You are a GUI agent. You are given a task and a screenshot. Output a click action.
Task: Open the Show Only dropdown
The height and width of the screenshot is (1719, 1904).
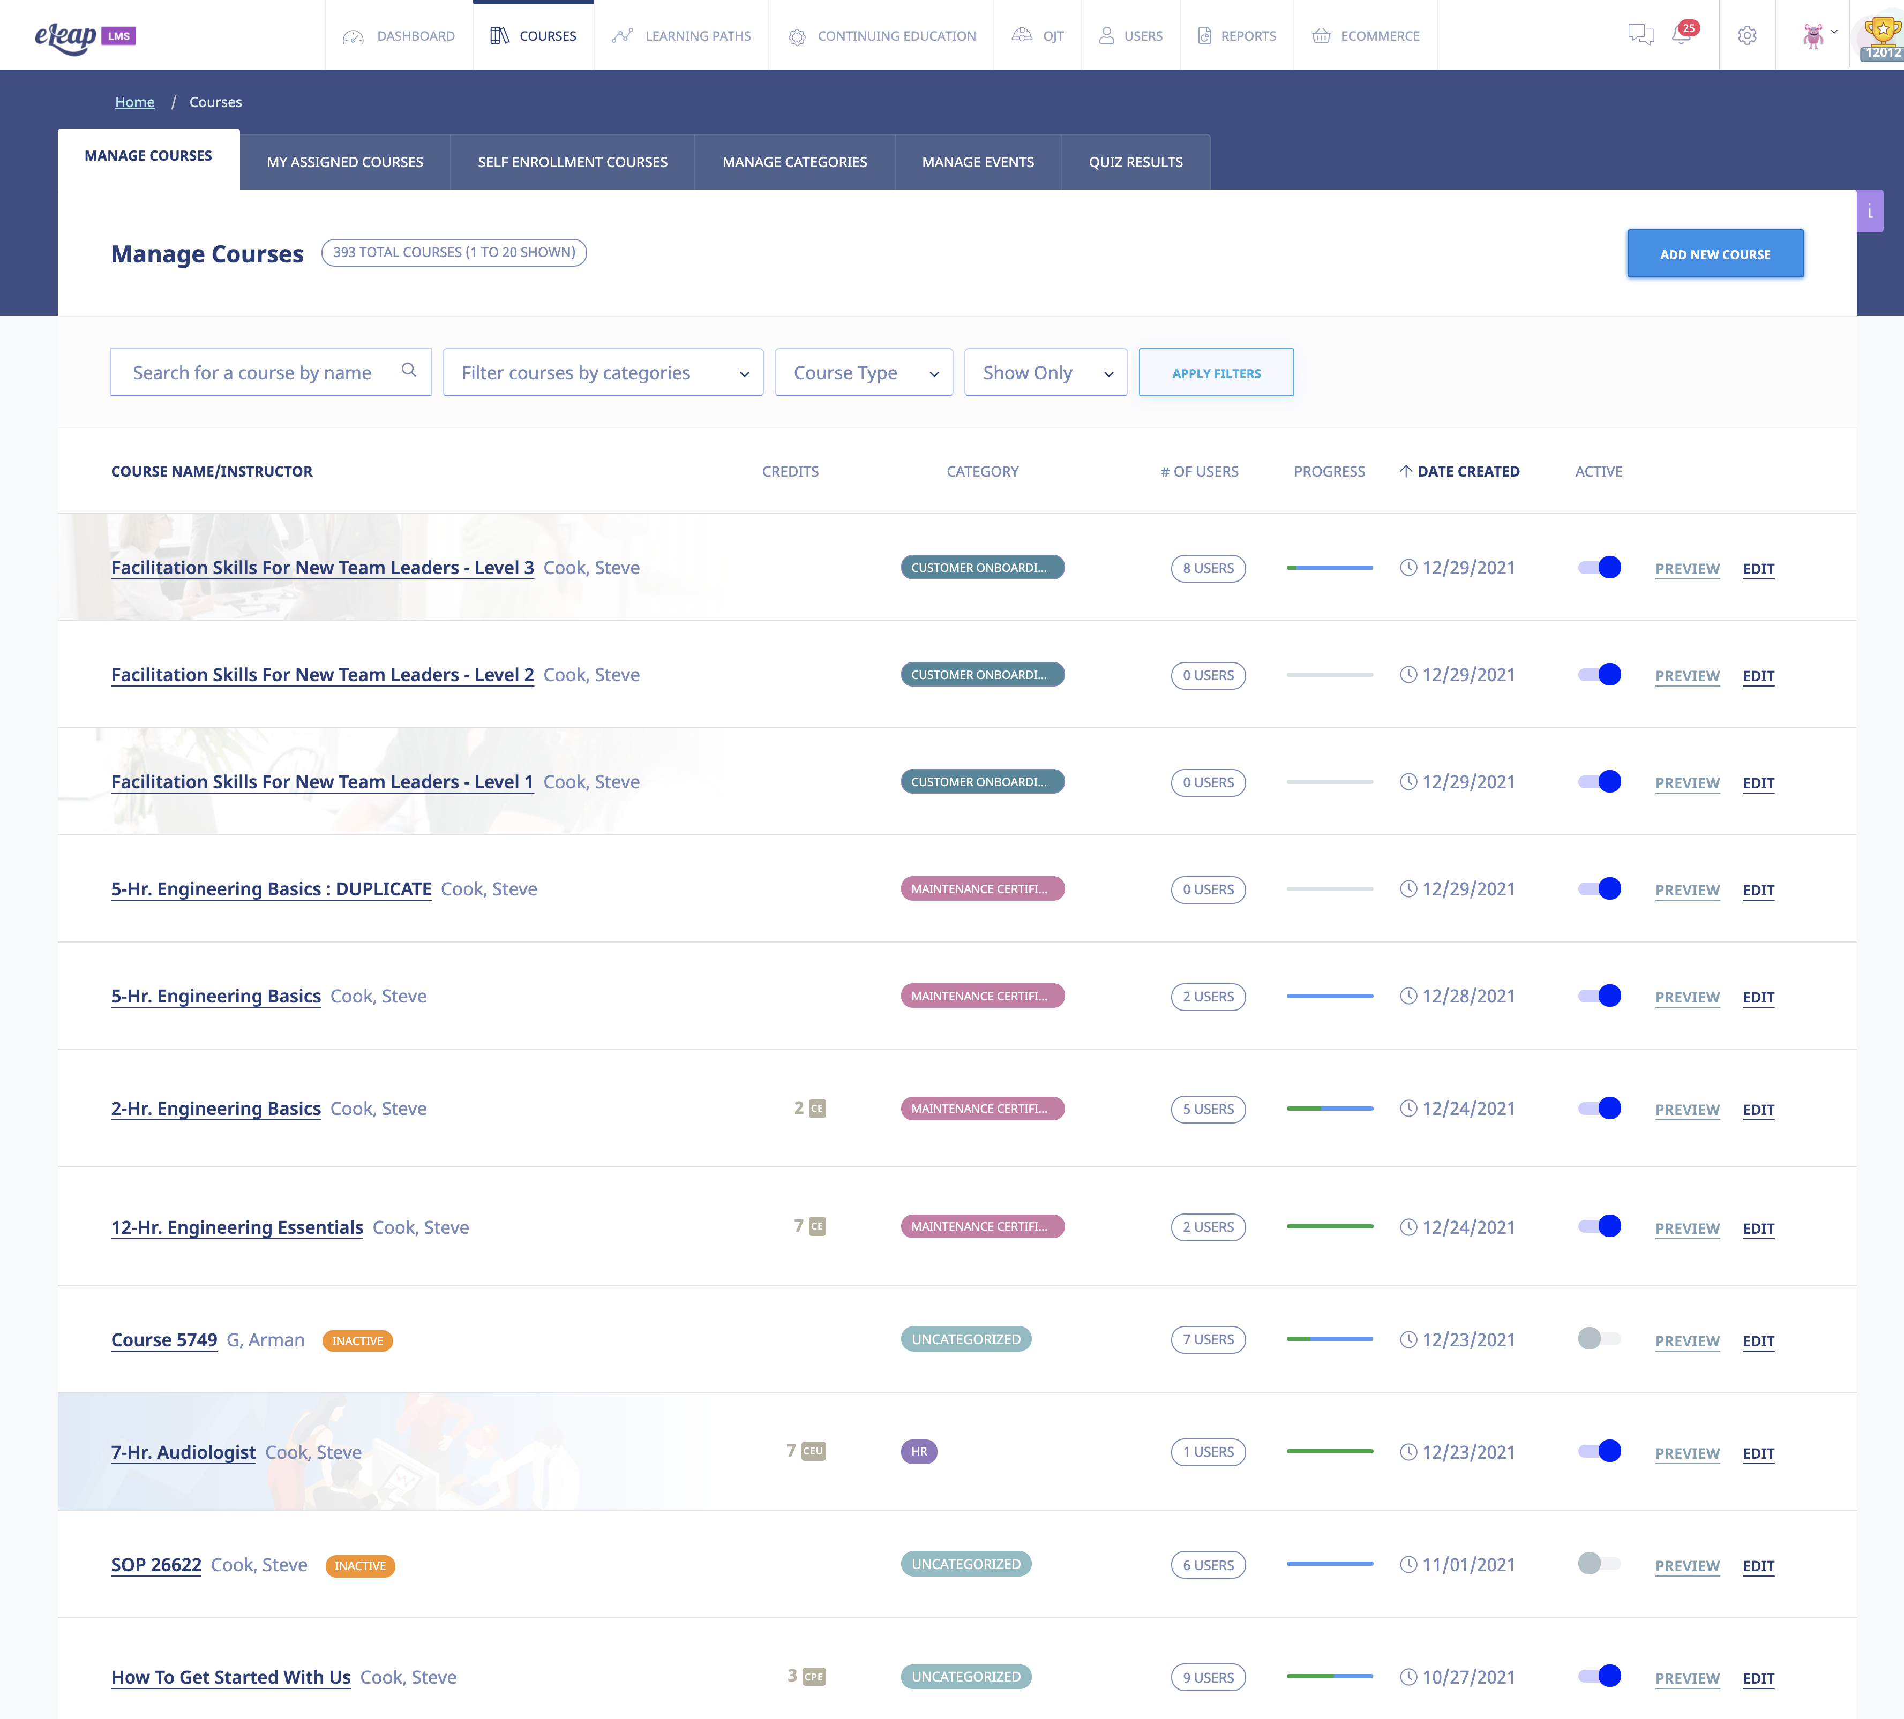tap(1045, 372)
